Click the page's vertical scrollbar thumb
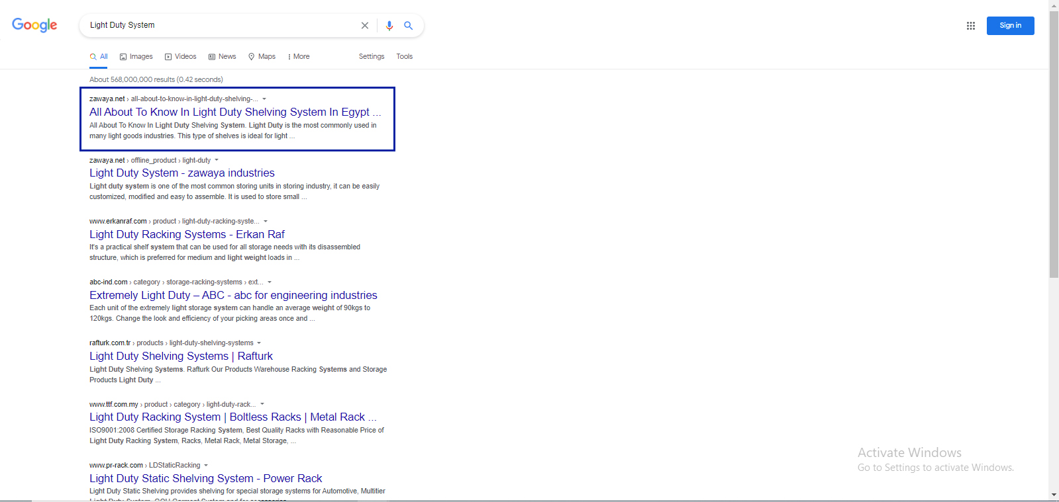 point(1054,144)
